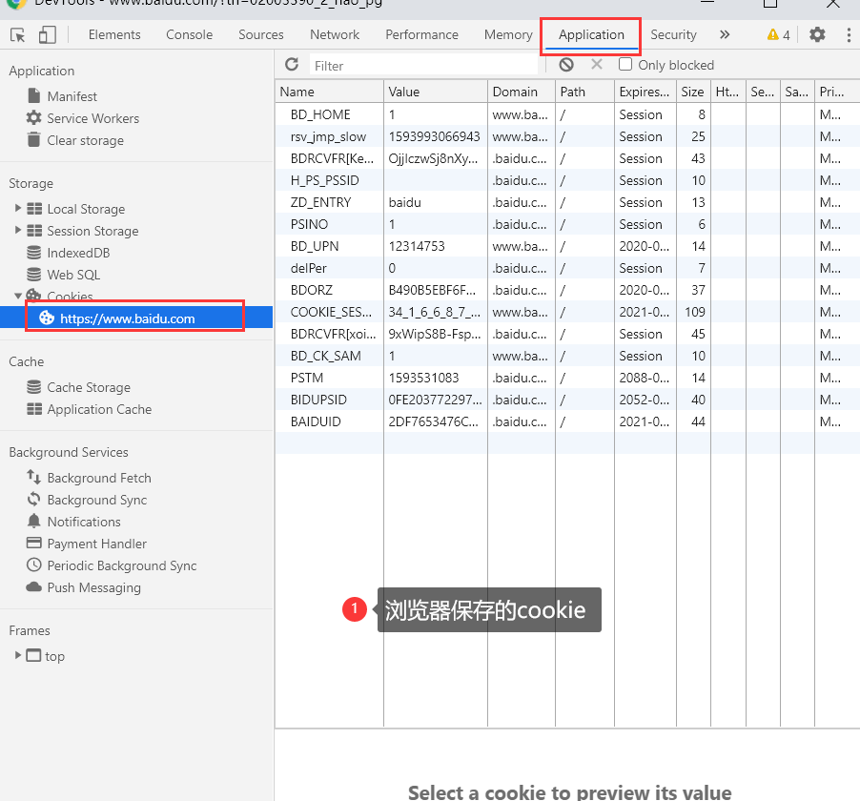This screenshot has height=801, width=860.
Task: Switch to the Memory tab
Action: [508, 34]
